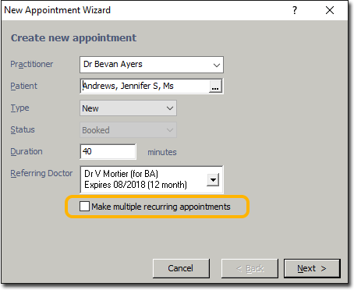This screenshot has width=354, height=290.
Task: Open the Type dropdown showing New
Action: point(128,108)
